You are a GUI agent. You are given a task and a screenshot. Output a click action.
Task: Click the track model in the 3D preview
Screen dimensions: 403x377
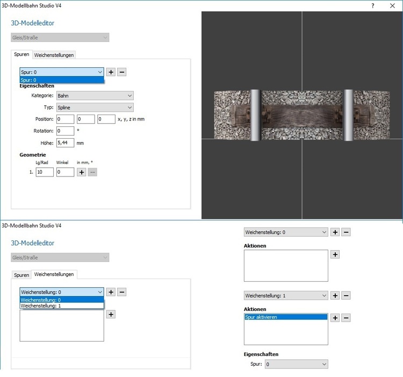tap(302, 115)
